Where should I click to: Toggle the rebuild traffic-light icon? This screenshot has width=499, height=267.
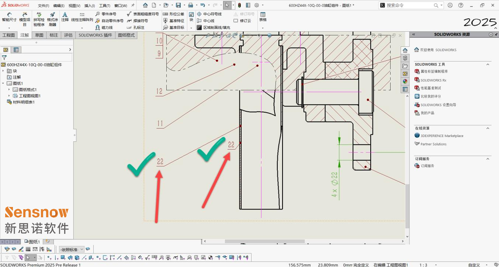[x=239, y=6]
